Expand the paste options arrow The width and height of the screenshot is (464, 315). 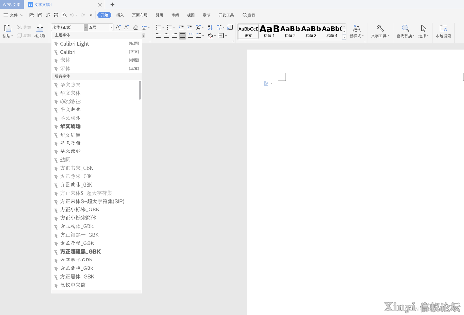[12, 36]
